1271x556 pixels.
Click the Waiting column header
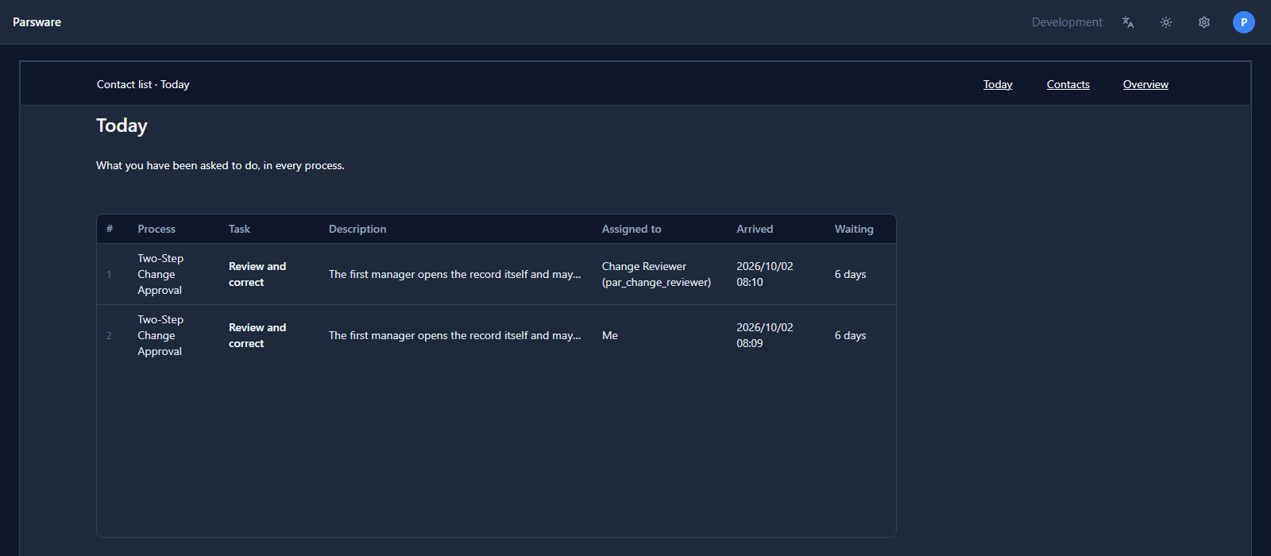(854, 229)
